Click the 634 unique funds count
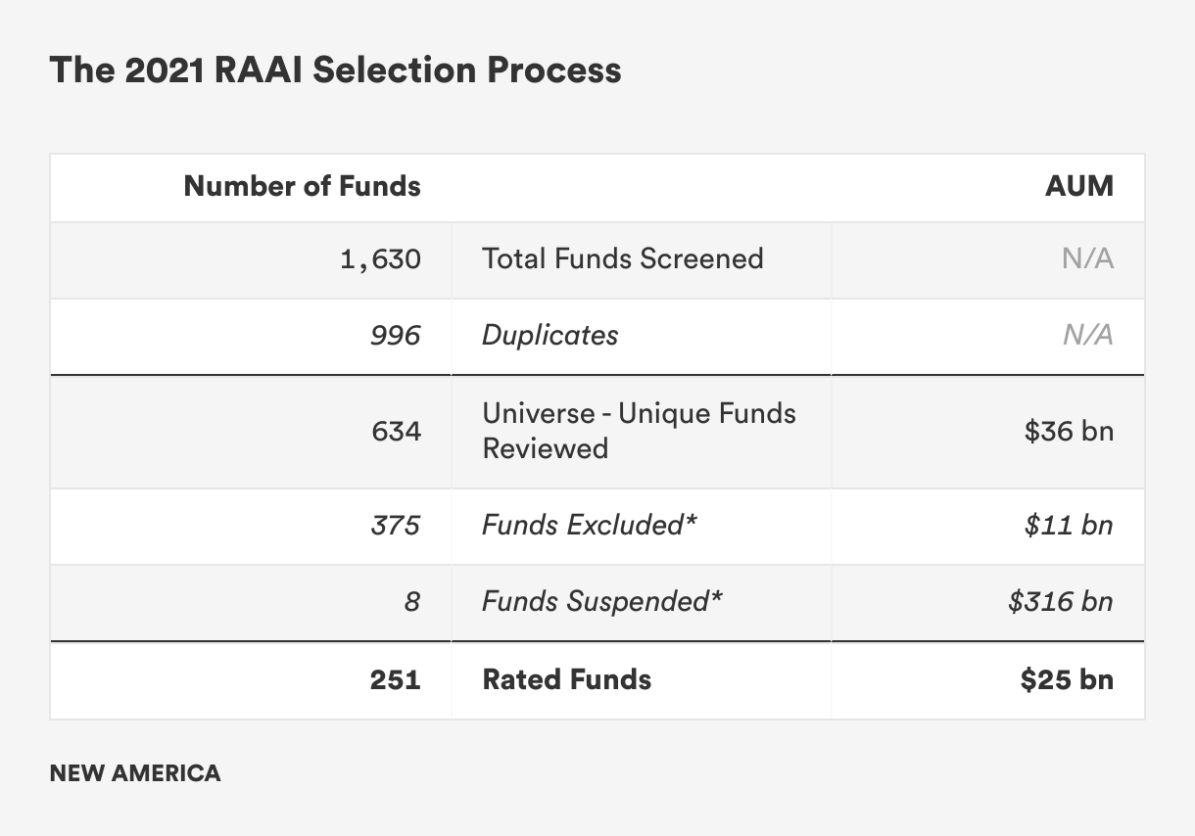This screenshot has width=1195, height=836. tap(396, 431)
